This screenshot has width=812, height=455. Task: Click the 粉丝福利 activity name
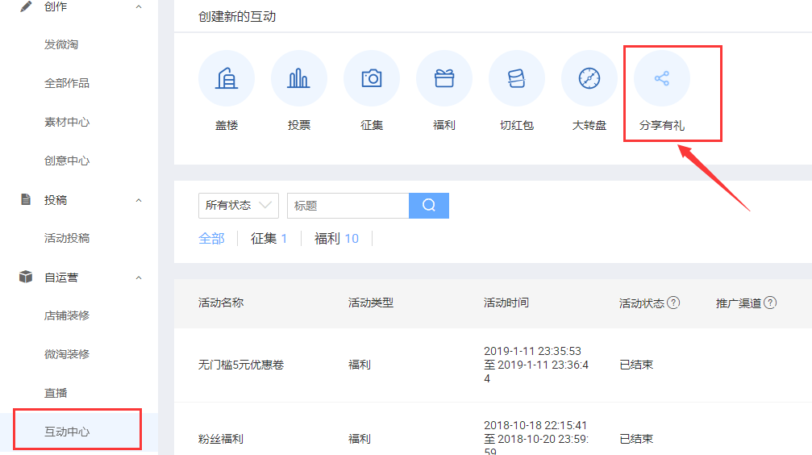(x=221, y=439)
